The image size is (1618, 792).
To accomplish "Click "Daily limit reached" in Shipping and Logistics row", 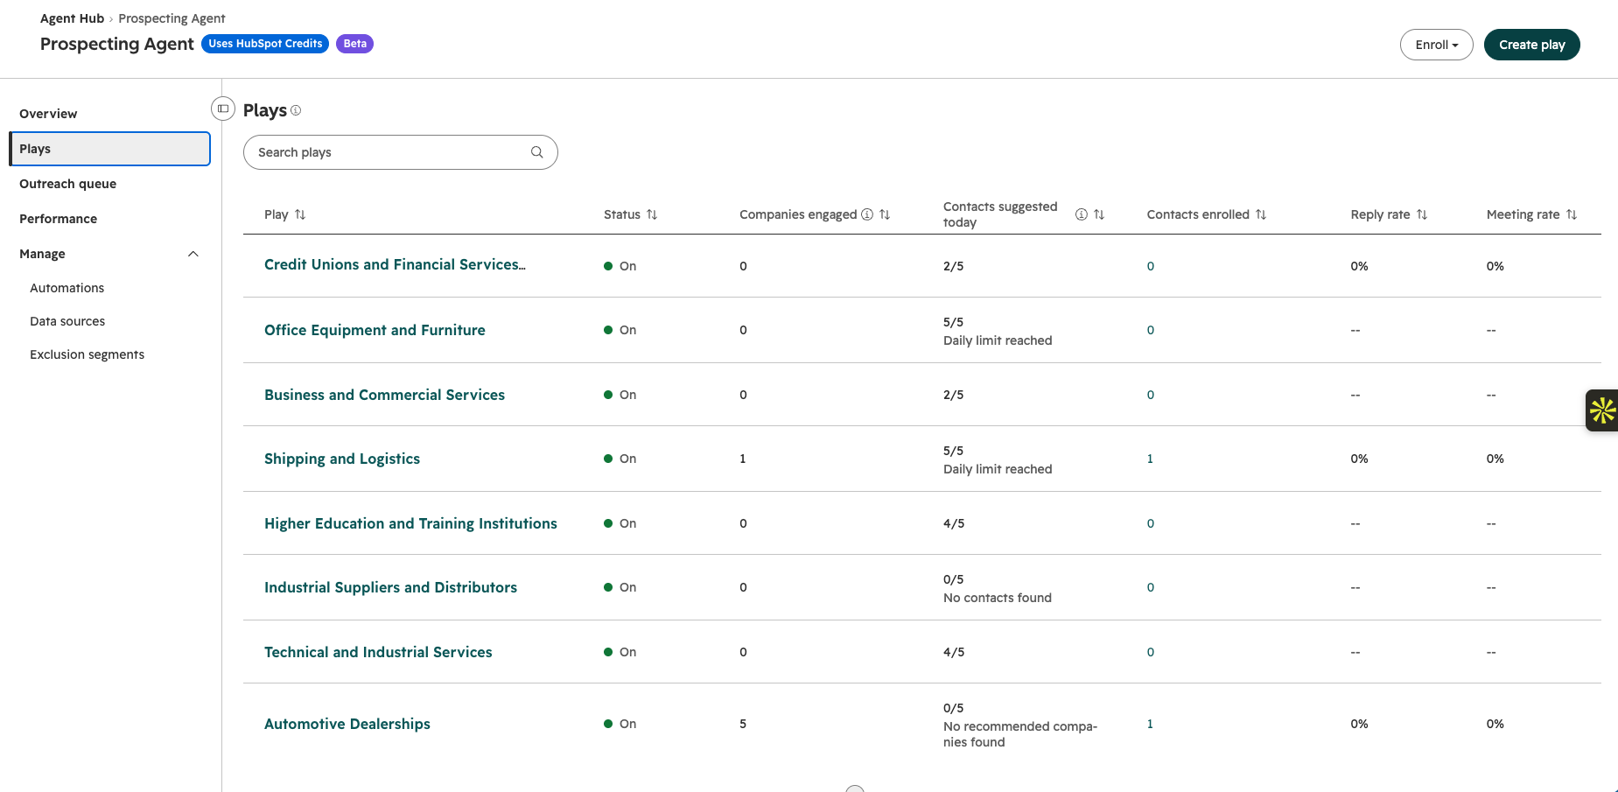I will (998, 469).
